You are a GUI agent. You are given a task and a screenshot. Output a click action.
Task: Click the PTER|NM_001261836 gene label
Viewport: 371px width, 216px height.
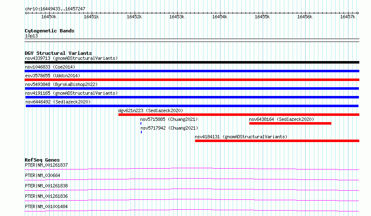pos(46,196)
